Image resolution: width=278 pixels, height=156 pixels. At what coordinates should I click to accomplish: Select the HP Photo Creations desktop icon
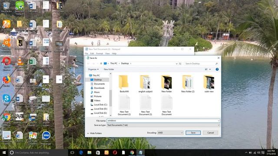33,138
